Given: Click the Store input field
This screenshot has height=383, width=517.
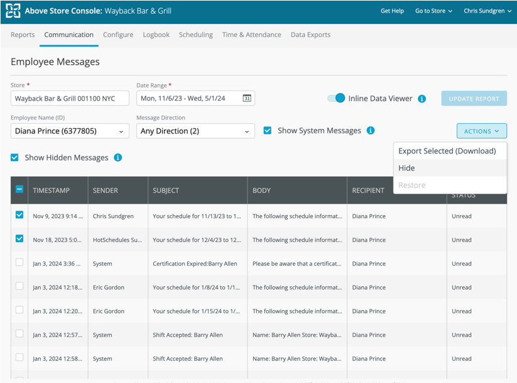Looking at the screenshot, I should pyautogui.click(x=70, y=98).
